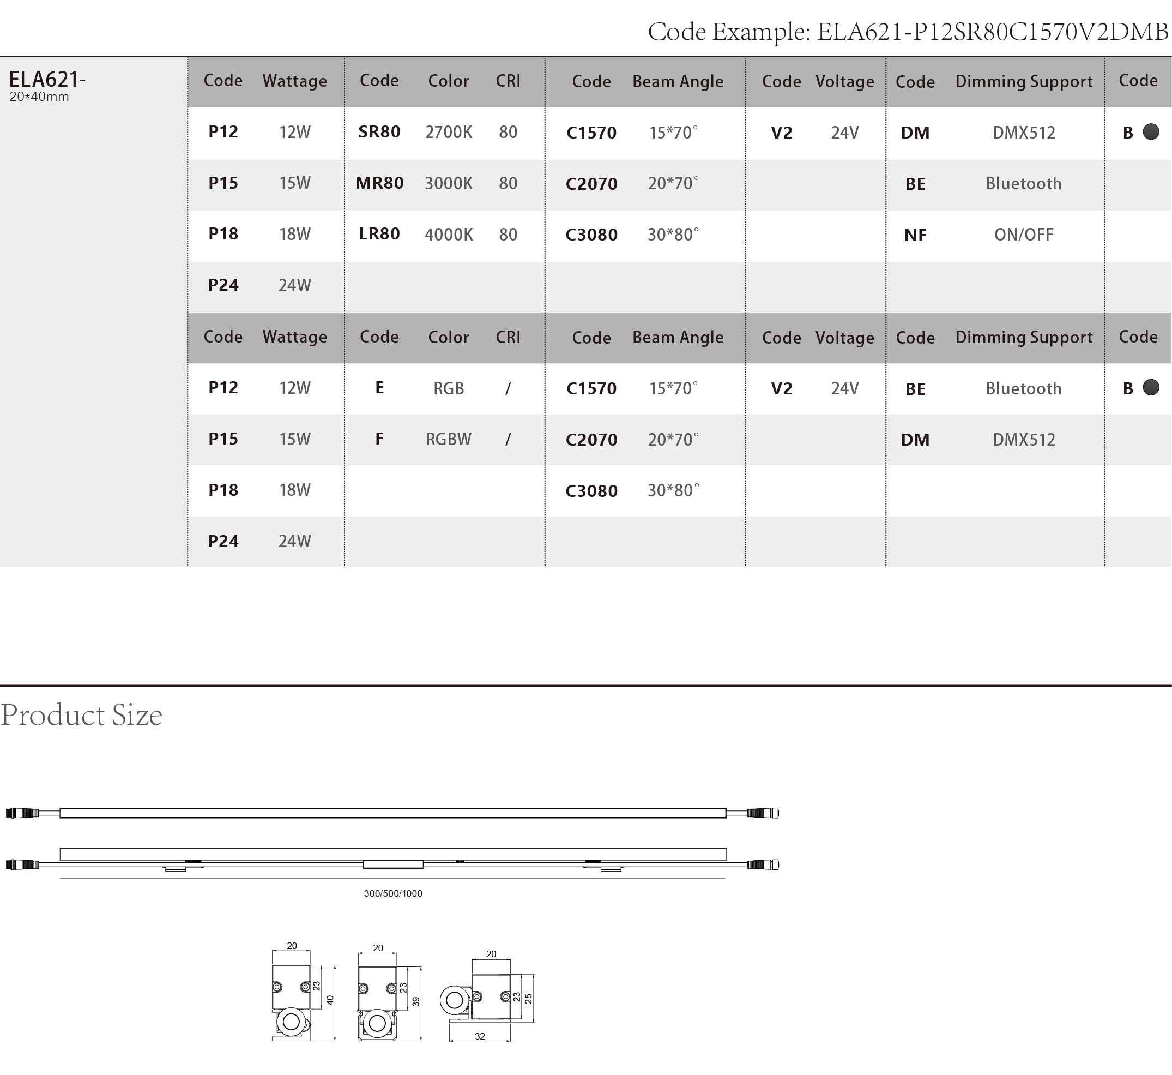Click the 3000K color temperature cell
This screenshot has height=1075, width=1172.
pos(448,183)
